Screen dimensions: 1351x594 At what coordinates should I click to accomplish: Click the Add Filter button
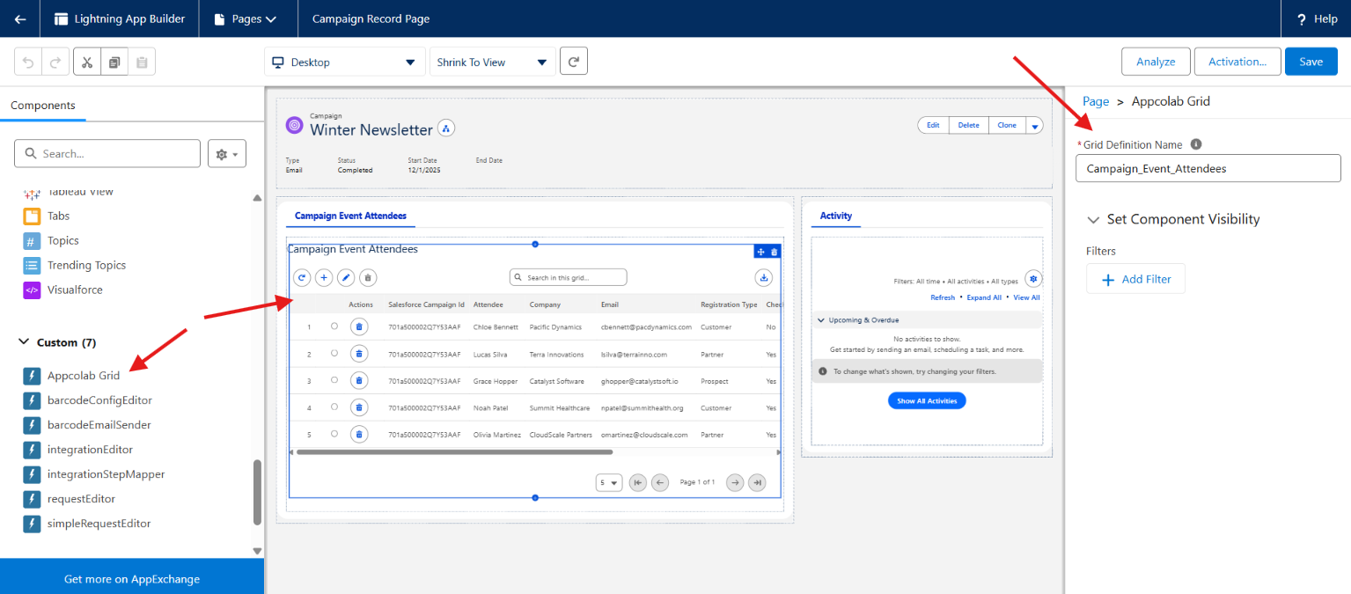click(1135, 279)
